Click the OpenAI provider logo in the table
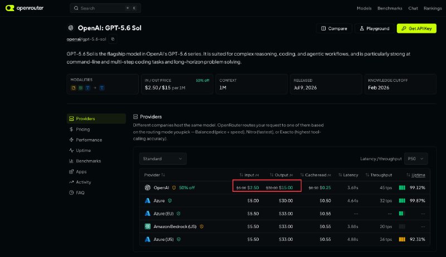Screen dimensions: 446x257 click(x=148, y=187)
